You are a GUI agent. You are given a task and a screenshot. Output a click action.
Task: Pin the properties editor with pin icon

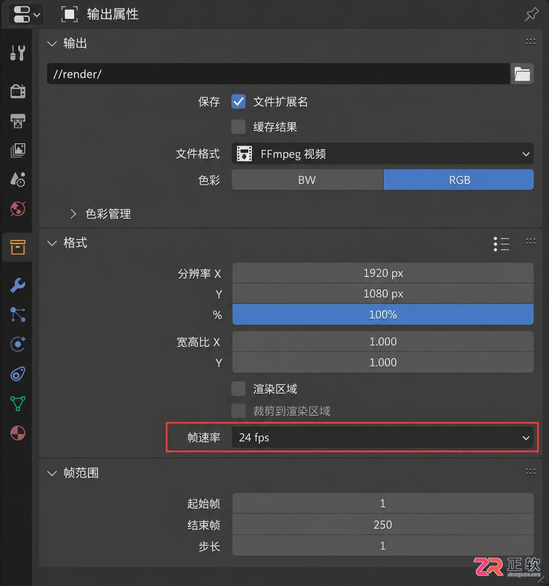coord(531,14)
